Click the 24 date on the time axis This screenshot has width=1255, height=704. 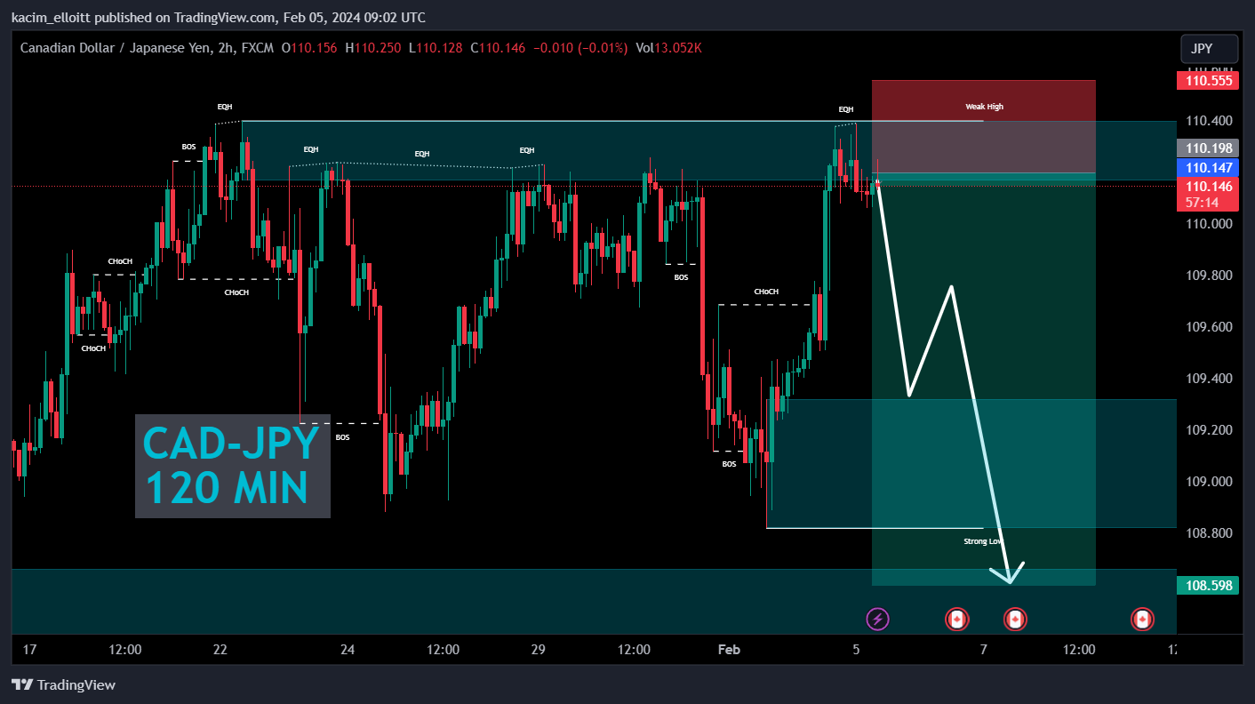pos(348,650)
